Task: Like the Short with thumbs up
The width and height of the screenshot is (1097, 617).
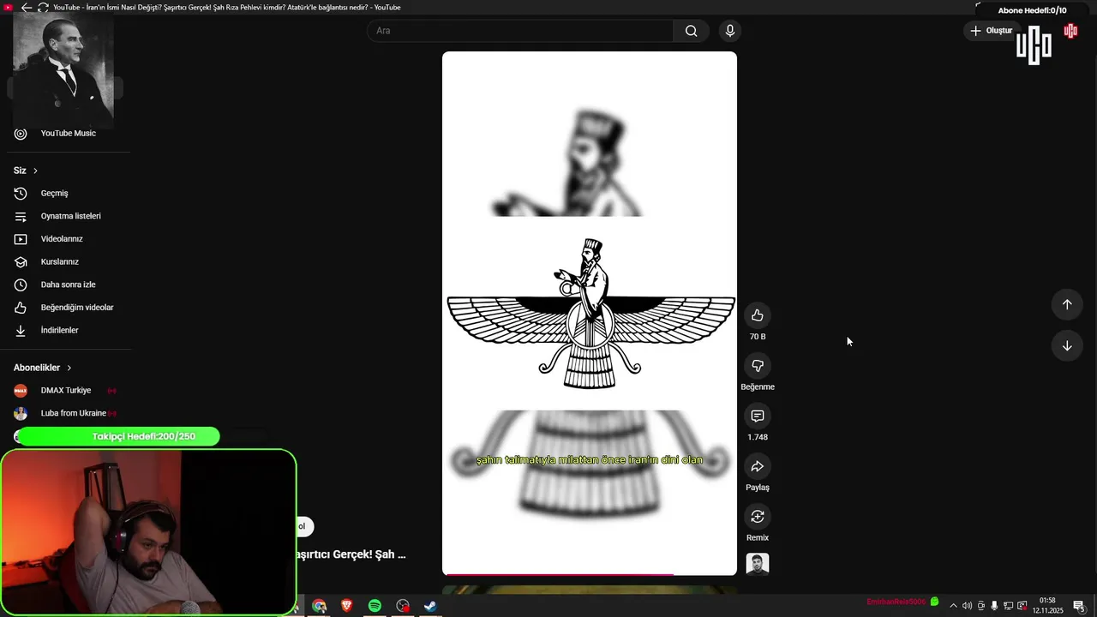Action: [758, 315]
